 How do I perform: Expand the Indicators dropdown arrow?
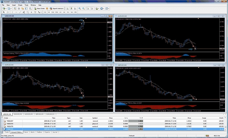[98, 9]
